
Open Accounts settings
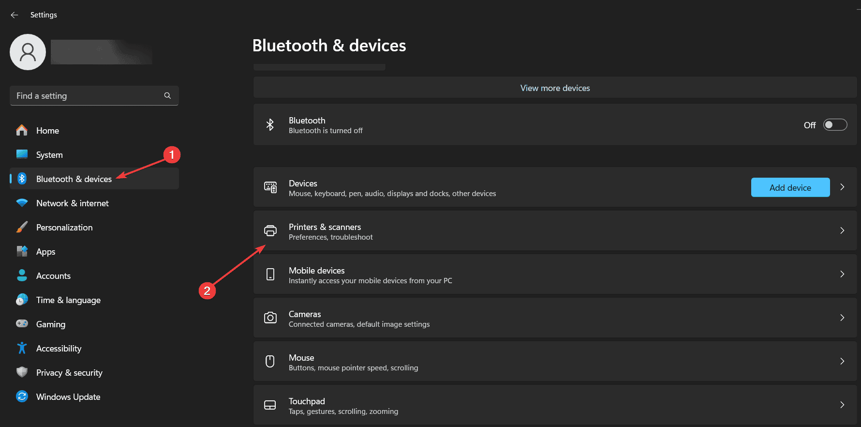pyautogui.click(x=94, y=275)
